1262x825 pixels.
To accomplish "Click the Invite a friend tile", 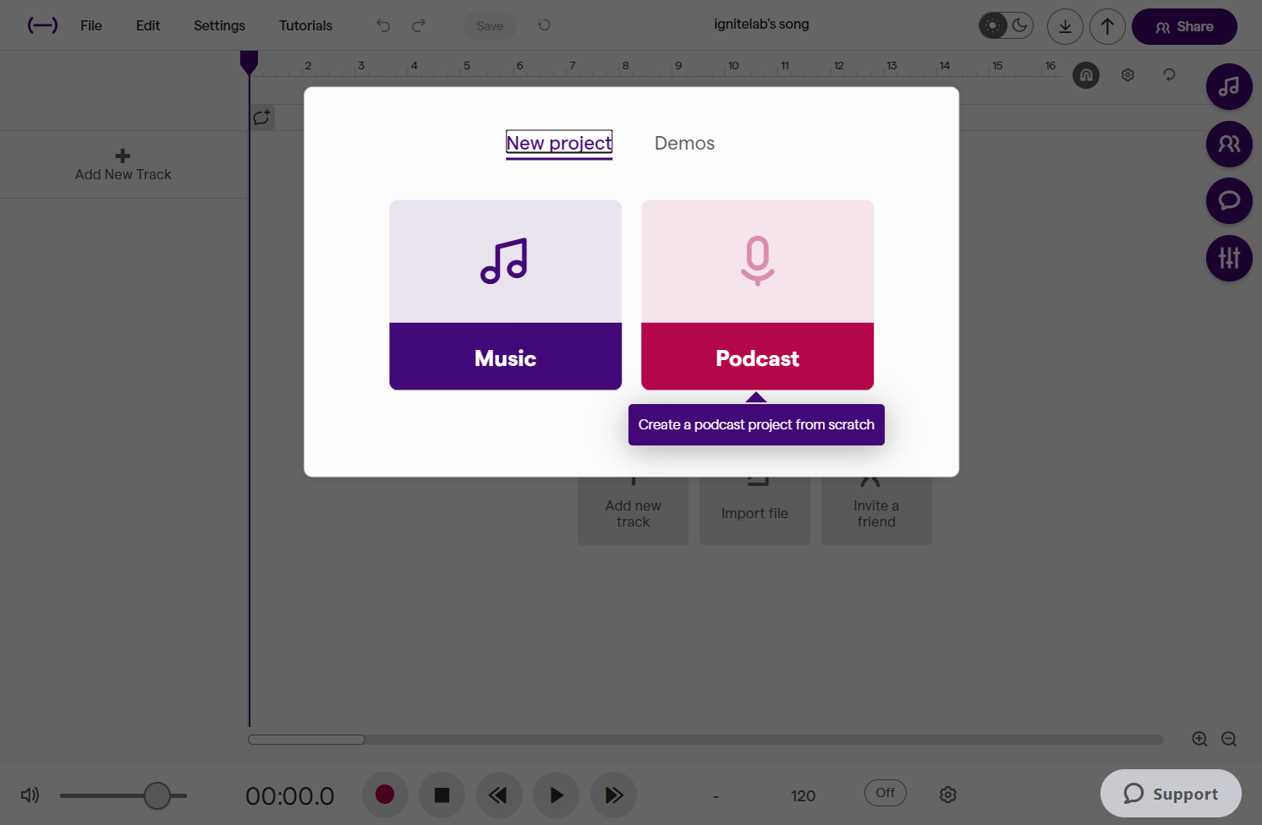I will [x=876, y=511].
